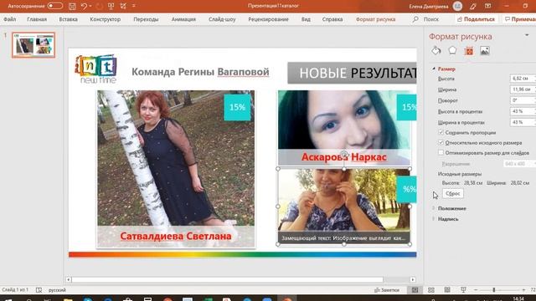This screenshot has height=301, width=536.
Task: Switch to the Анимация tab
Action: pos(183,19)
